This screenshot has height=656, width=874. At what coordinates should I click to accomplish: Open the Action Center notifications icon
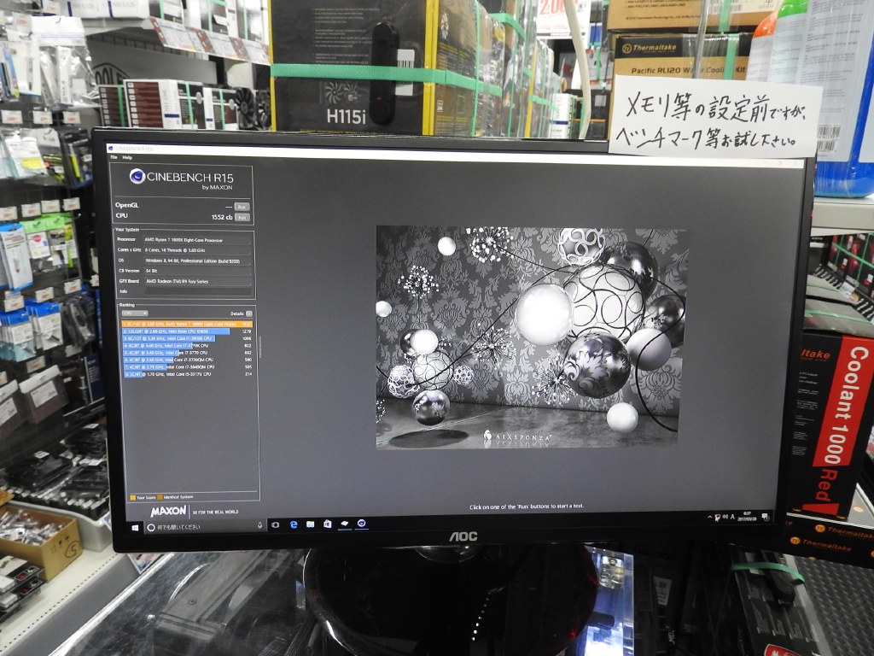[x=766, y=517]
